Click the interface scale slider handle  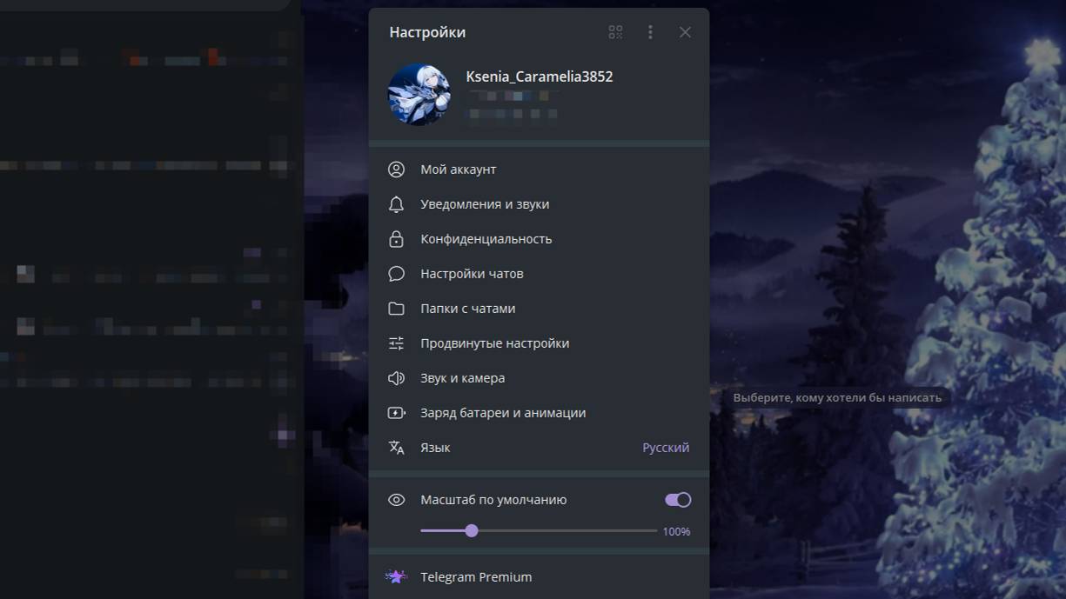pyautogui.click(x=472, y=530)
